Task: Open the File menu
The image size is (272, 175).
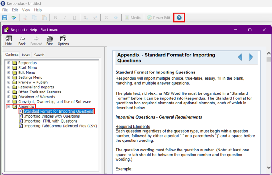Action: coord(5,10)
